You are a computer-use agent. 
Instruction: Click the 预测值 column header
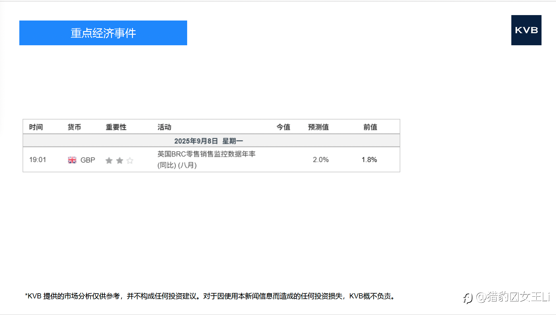tap(318, 127)
